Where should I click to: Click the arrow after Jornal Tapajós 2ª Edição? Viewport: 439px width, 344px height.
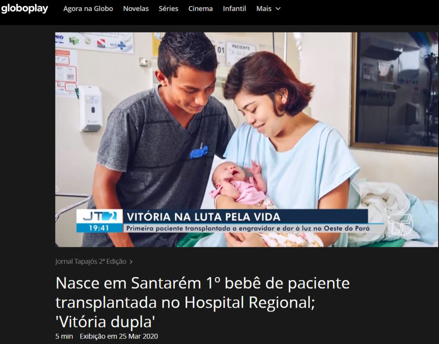coord(131,262)
